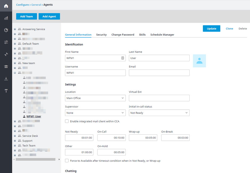Click the Update button
250x173 pixels.
[211, 28]
